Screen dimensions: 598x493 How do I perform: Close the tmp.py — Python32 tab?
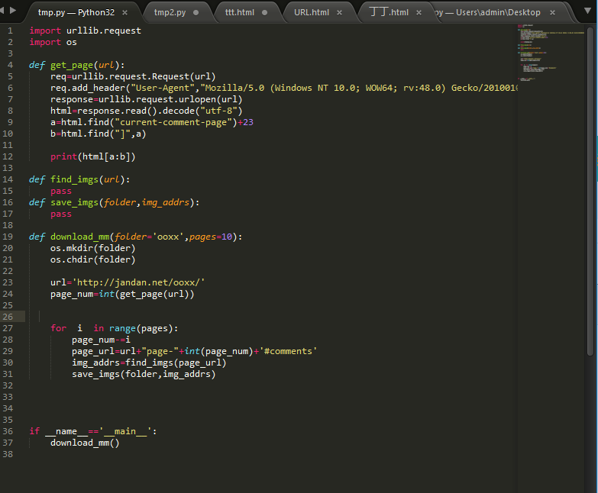[124, 12]
